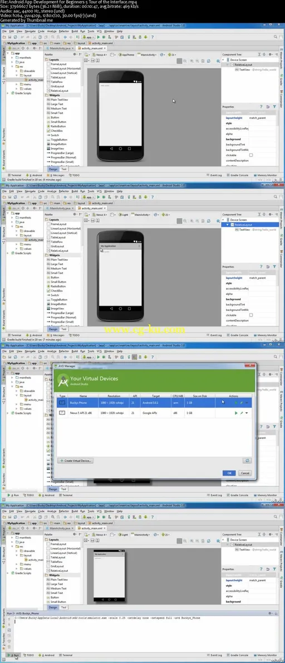Open API 21 dropdown in AppTheme frame

(172, 55)
